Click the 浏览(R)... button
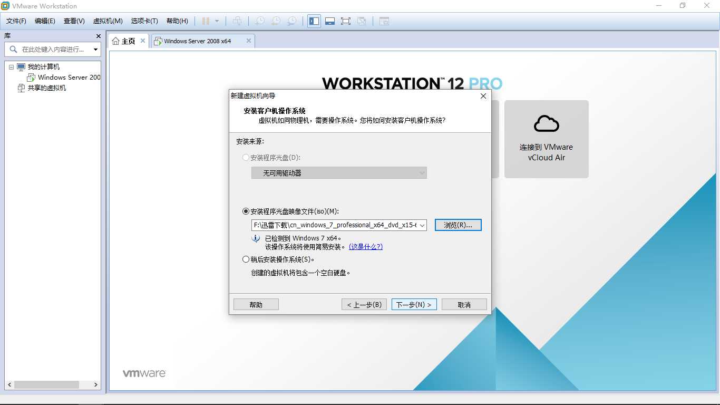The width and height of the screenshot is (720, 405). [x=458, y=225]
